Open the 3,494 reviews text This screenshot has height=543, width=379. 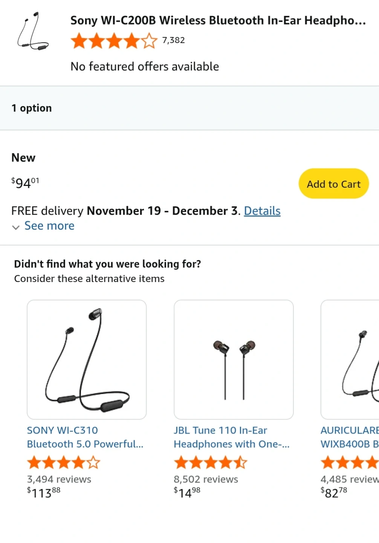coord(59,479)
